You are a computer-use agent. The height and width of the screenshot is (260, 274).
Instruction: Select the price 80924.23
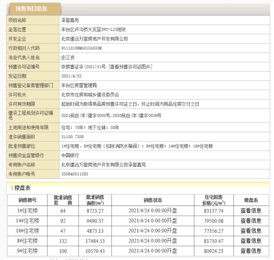tap(214, 251)
